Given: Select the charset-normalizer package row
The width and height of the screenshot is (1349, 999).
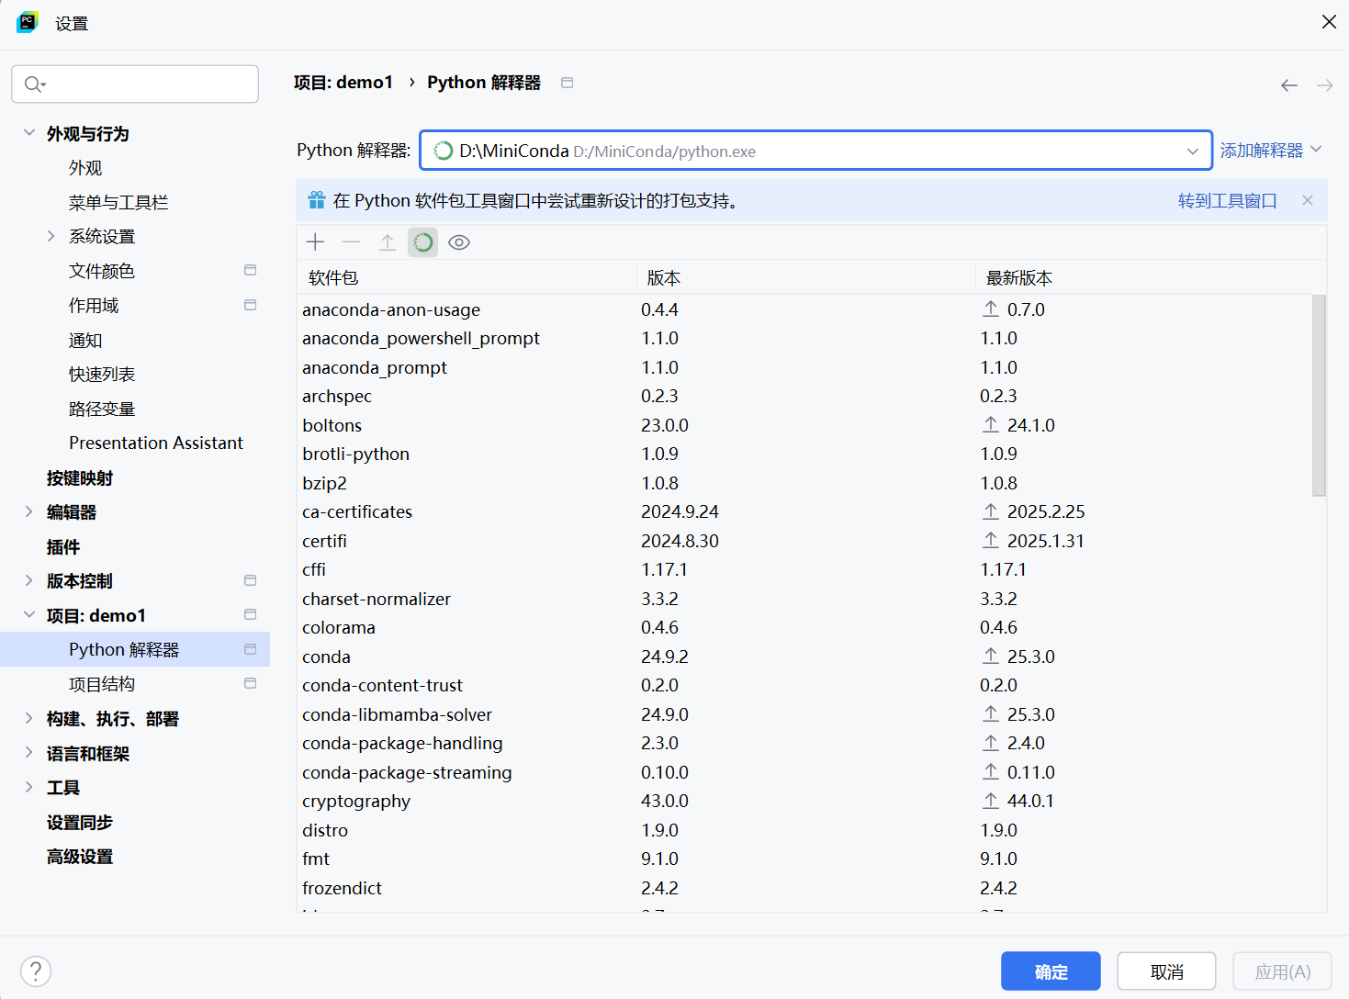Looking at the screenshot, I should coord(804,599).
